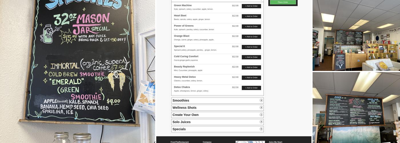Expand the Wellness Shots section
Viewport: 400px width, 143px height.
217,108
